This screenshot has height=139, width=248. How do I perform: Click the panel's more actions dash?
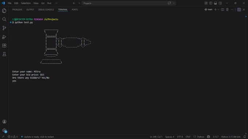pyautogui.click(x=232, y=9)
